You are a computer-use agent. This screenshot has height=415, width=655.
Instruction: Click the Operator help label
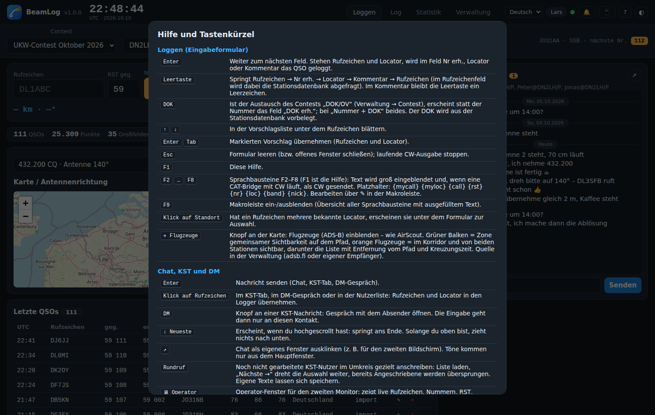point(180,392)
